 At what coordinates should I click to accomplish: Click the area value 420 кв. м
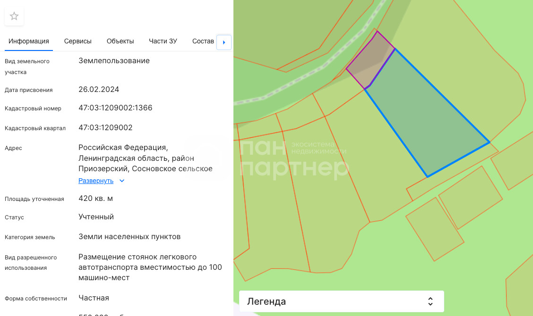click(x=95, y=199)
